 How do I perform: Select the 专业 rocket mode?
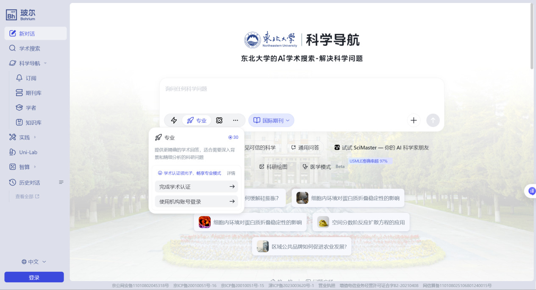click(197, 120)
